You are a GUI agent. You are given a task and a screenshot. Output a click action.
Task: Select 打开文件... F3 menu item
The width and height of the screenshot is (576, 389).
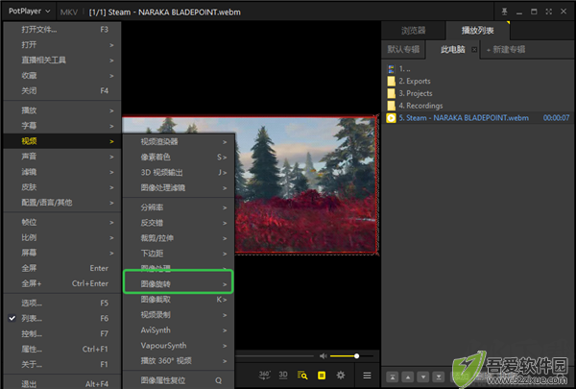(x=62, y=30)
